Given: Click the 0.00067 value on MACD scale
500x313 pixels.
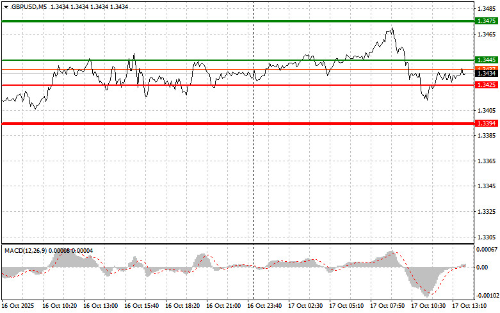Looking at the screenshot, I should point(487,249).
